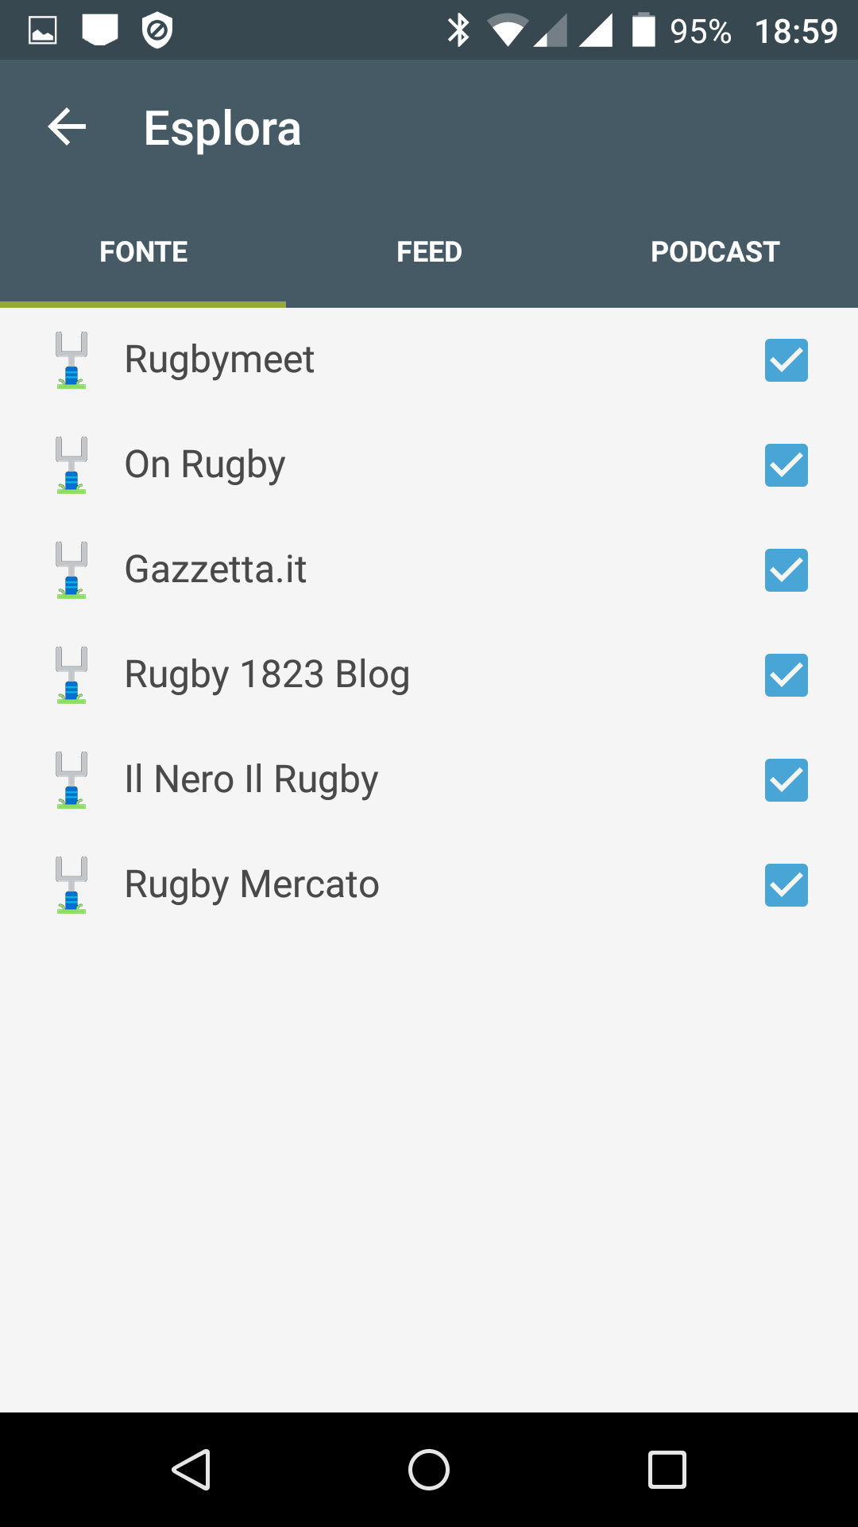Disable the Gazzetta.it source checkbox

click(x=786, y=570)
